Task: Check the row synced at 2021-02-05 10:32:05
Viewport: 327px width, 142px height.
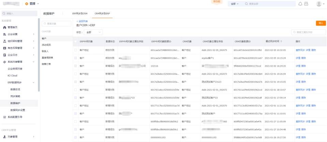Action: (75, 50)
